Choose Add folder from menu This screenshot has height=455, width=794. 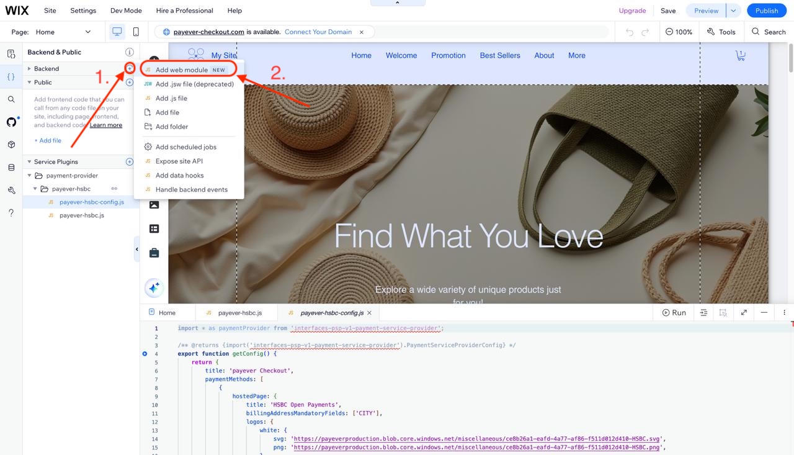(189, 127)
